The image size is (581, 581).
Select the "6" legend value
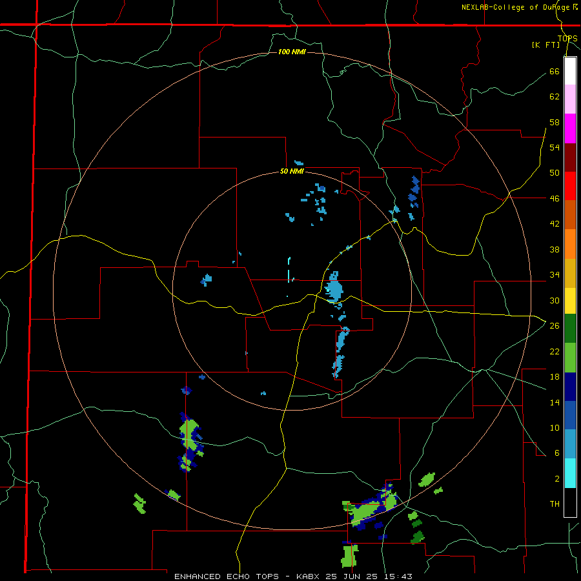pyautogui.click(x=557, y=453)
